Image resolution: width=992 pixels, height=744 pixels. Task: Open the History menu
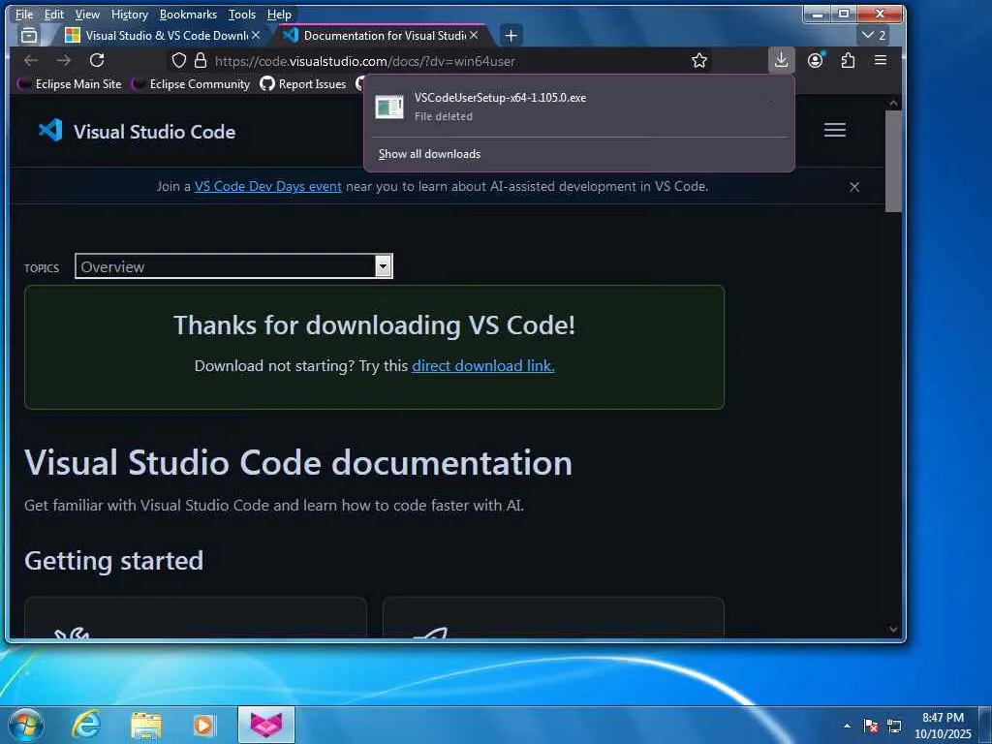(130, 14)
